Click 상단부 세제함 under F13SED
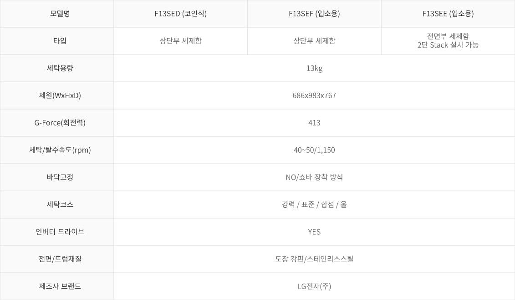Viewport: 515px width, 300px height. point(181,40)
